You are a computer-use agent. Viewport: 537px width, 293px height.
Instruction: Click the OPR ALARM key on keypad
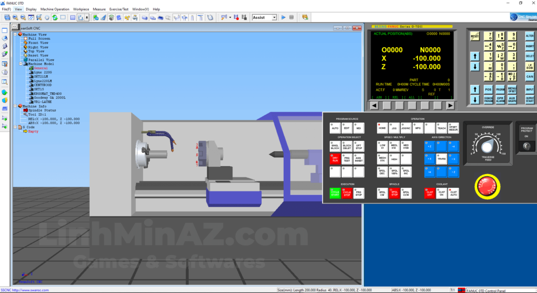(x=500, y=100)
